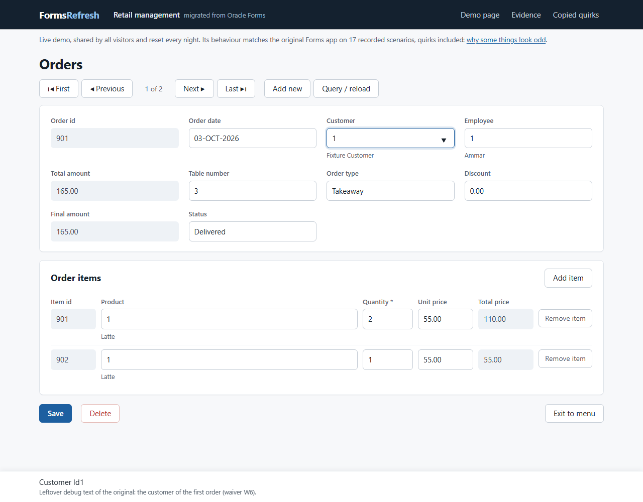The image size is (643, 502).
Task: Click 'Customer Id1' debug text
Action: [x=61, y=482]
